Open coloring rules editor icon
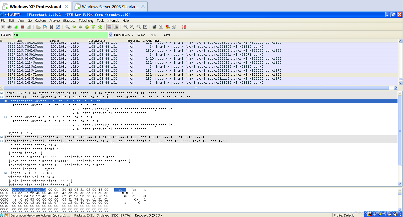This screenshot has width=403, height=217. 168,27
